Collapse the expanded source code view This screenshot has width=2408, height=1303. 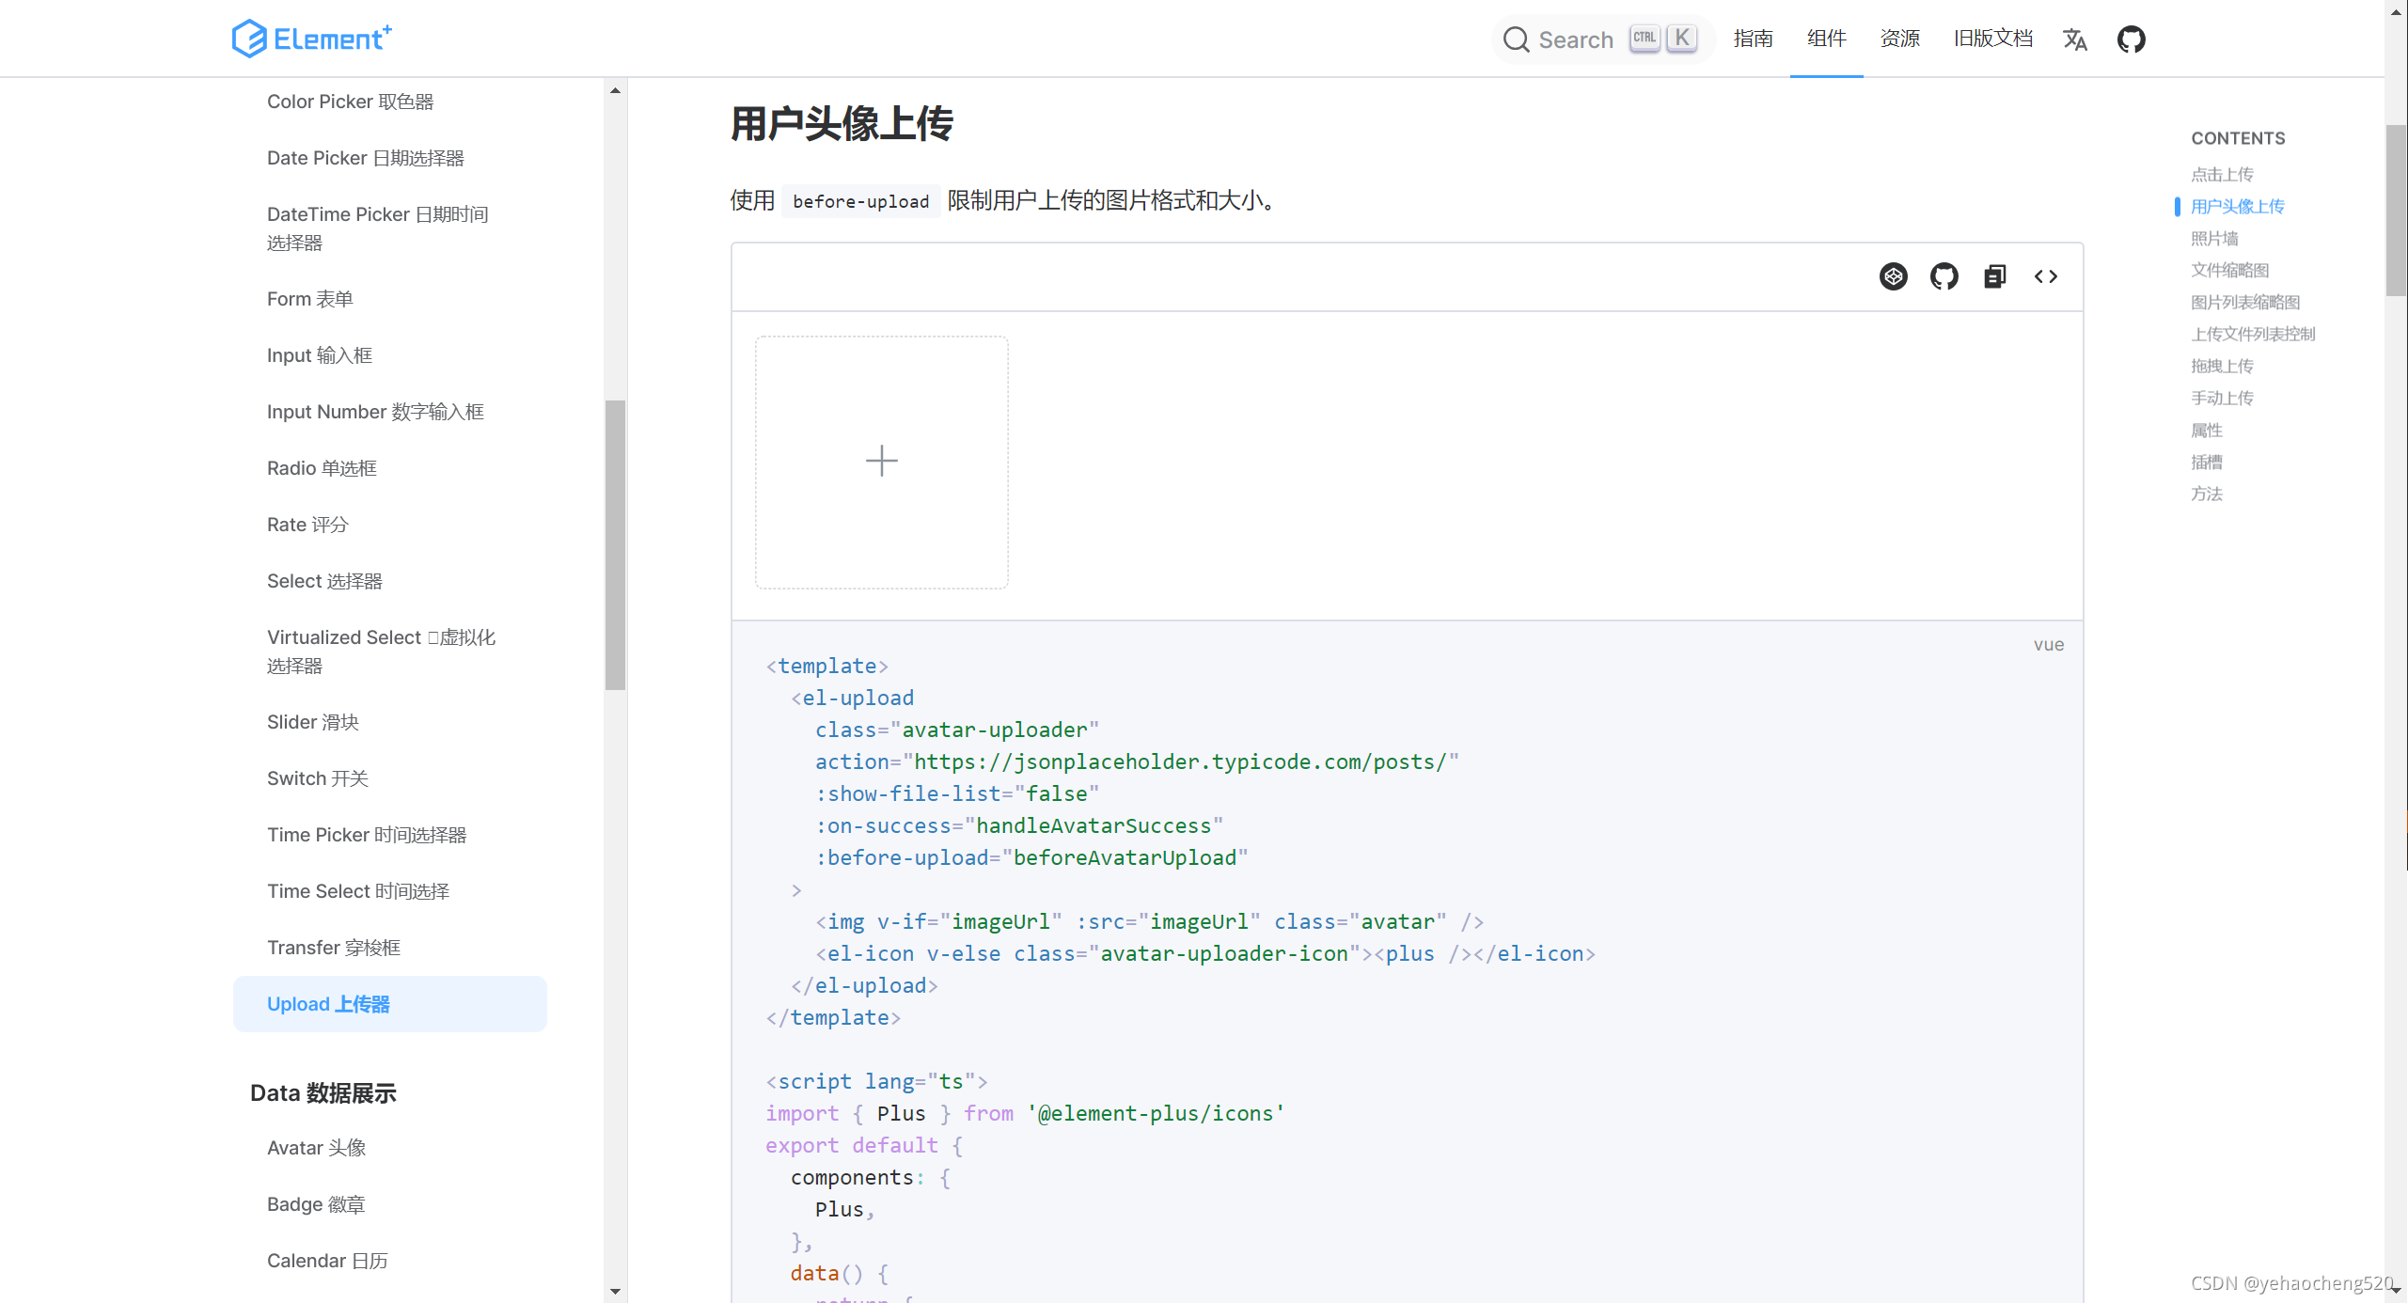pos(2045,276)
